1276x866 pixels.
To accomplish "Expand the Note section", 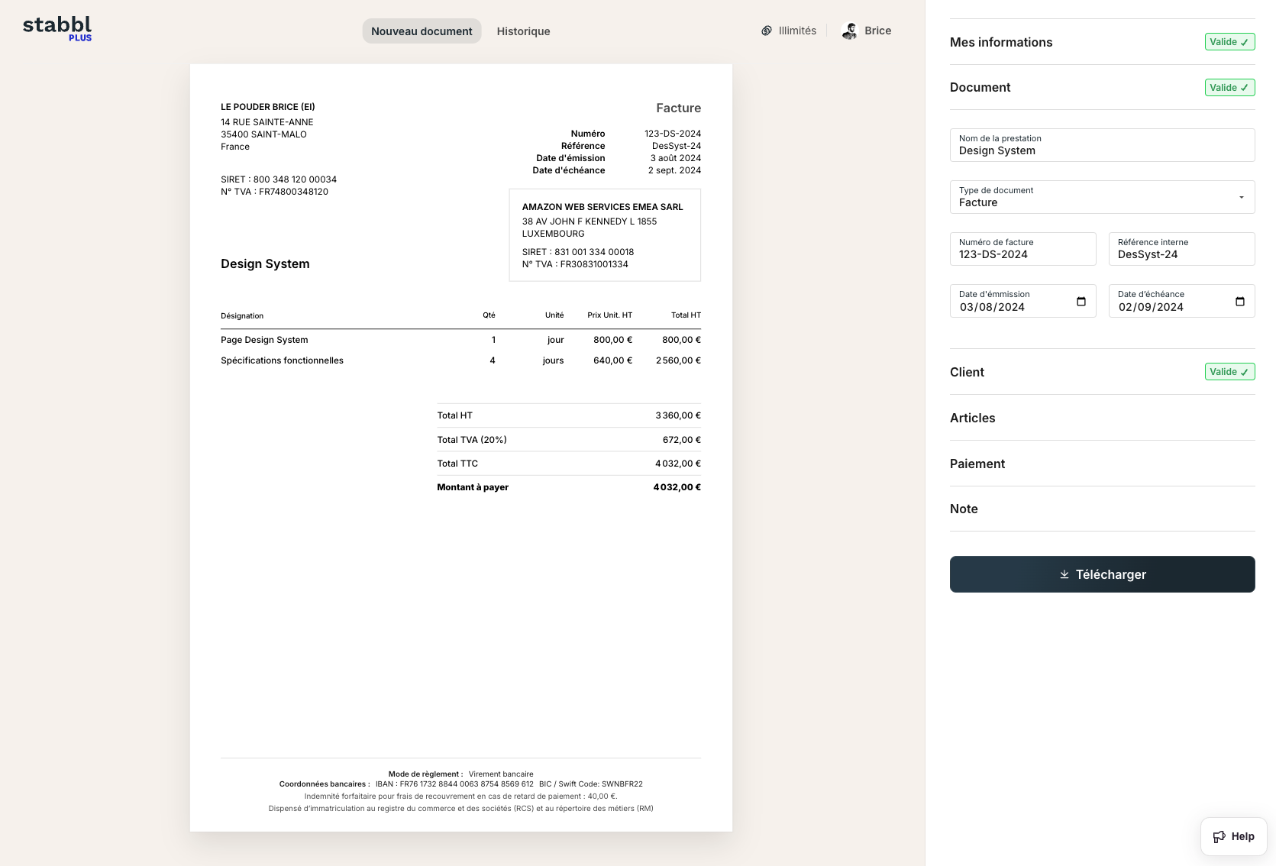I will point(1102,509).
